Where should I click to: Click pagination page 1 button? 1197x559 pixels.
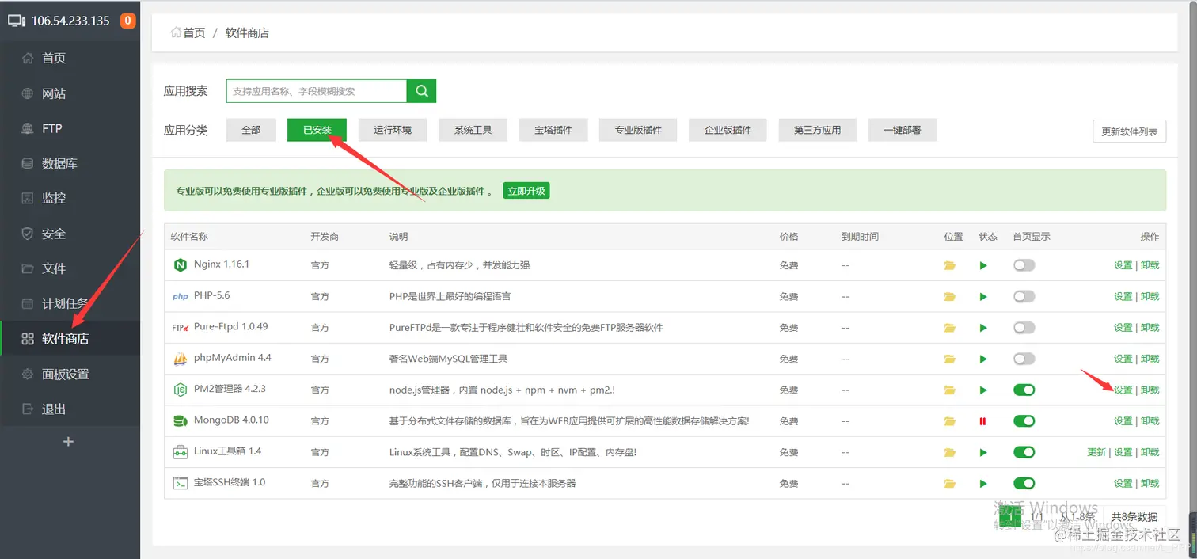1010,517
